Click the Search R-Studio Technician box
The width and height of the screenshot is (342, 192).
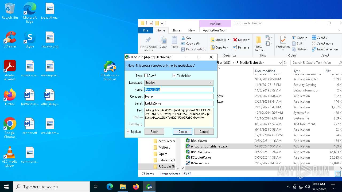[315, 63]
